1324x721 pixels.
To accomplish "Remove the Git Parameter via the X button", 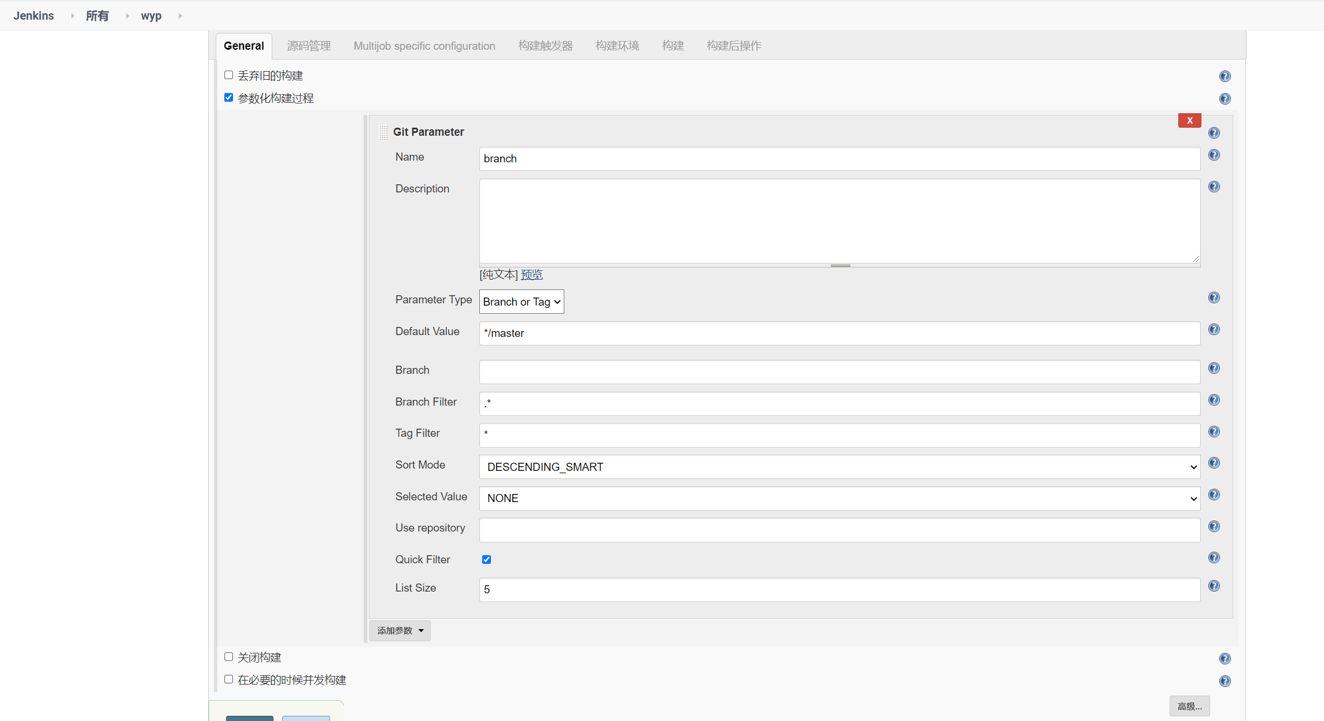I will [x=1189, y=120].
